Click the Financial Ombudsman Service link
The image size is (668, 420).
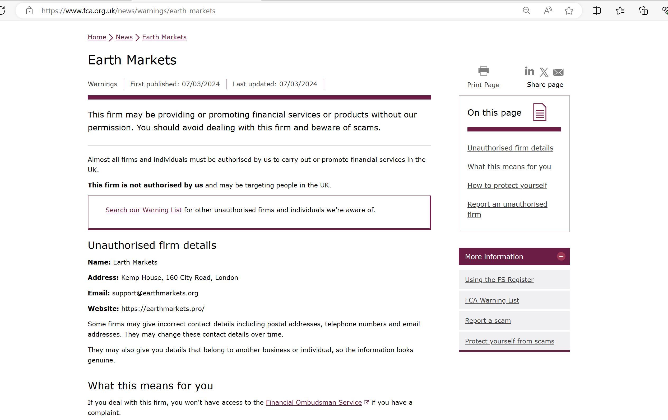pyautogui.click(x=313, y=402)
